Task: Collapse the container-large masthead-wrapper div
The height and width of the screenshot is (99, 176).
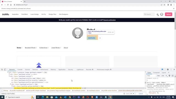Action: pos(8,72)
